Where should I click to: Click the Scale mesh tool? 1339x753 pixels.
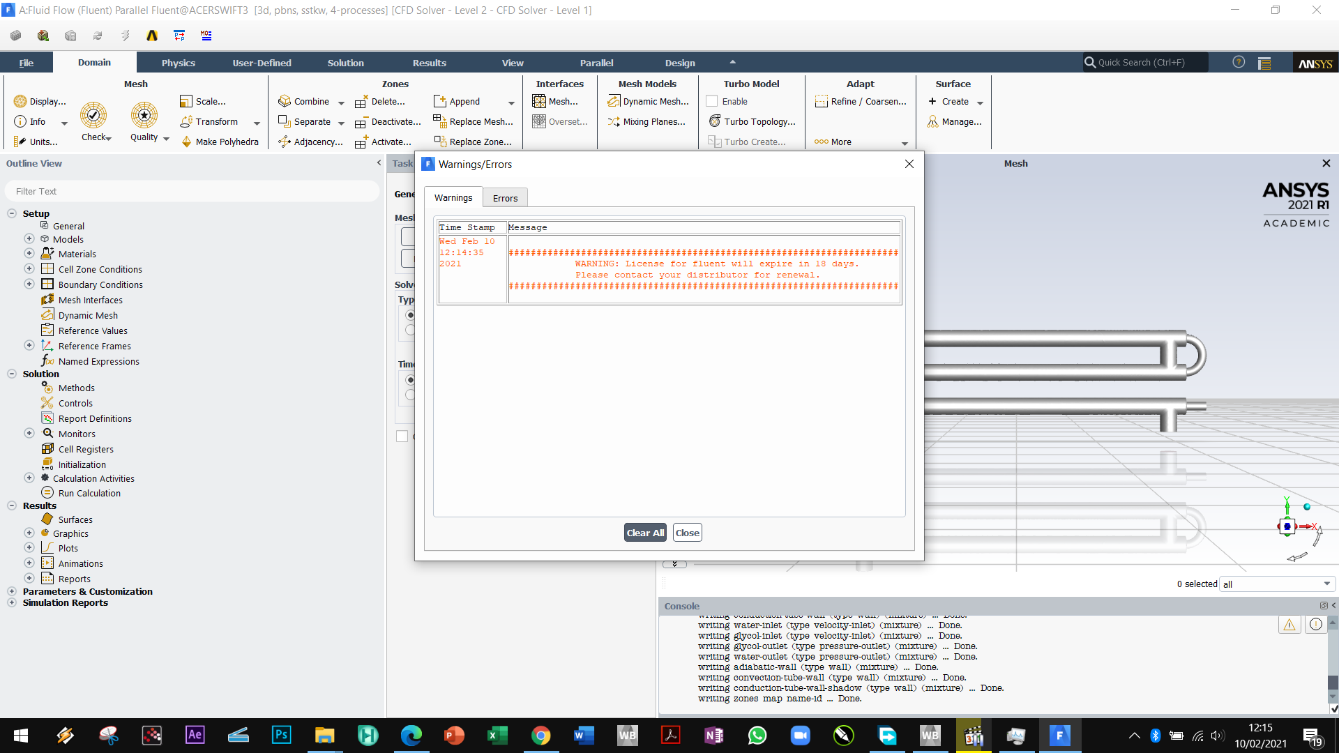click(x=203, y=101)
